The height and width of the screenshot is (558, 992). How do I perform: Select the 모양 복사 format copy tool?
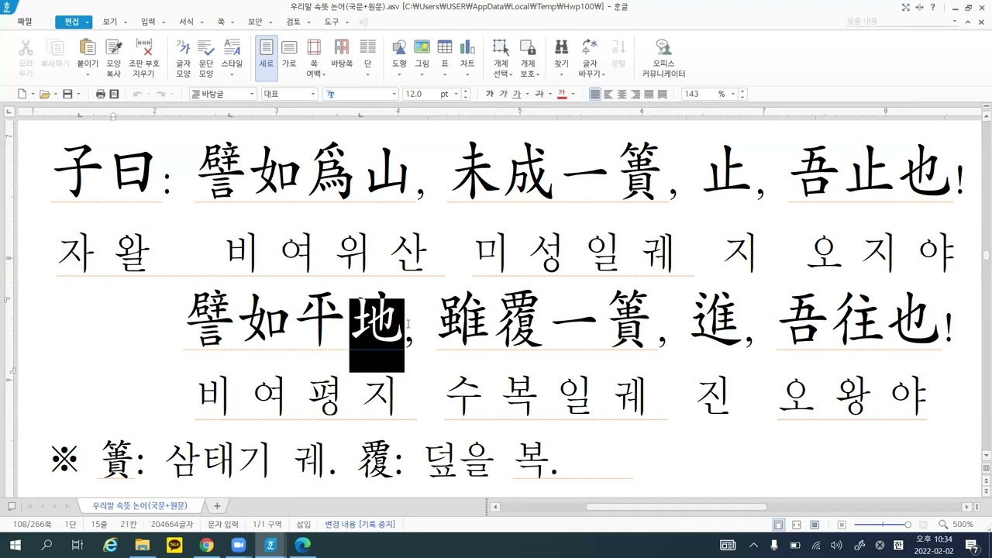(114, 58)
